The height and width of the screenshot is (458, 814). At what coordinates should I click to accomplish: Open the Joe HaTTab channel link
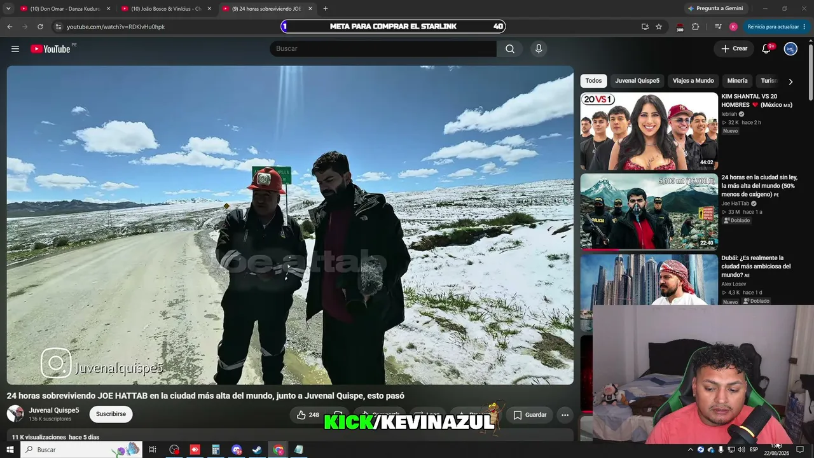[x=735, y=204]
